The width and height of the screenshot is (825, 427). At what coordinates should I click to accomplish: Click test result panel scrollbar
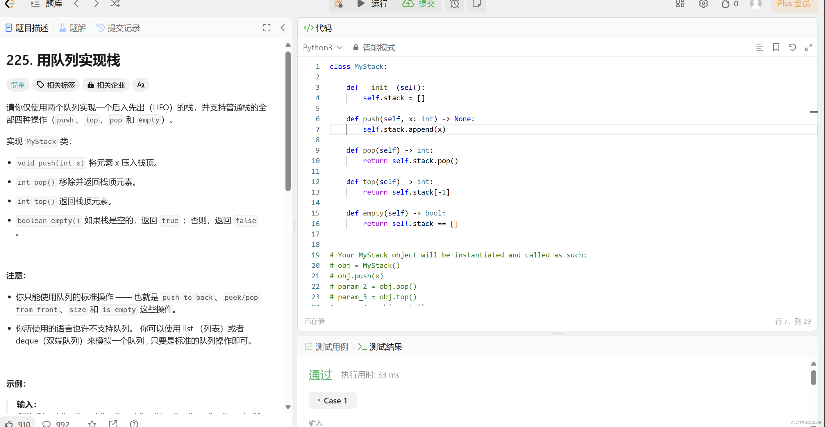pos(813,378)
